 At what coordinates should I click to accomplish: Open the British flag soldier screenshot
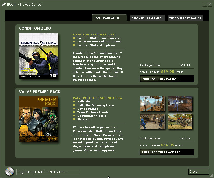click(x=180, y=121)
